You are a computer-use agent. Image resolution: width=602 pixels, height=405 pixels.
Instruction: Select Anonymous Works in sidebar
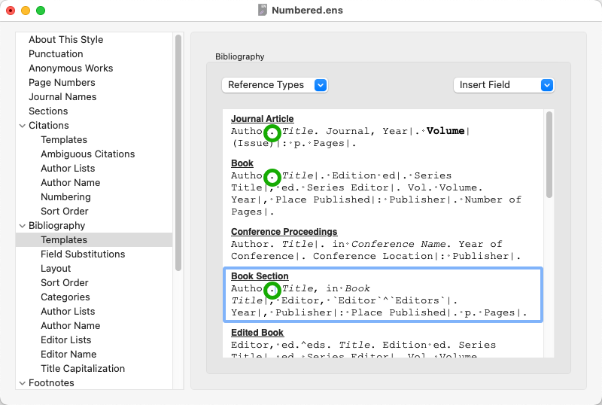[71, 69]
